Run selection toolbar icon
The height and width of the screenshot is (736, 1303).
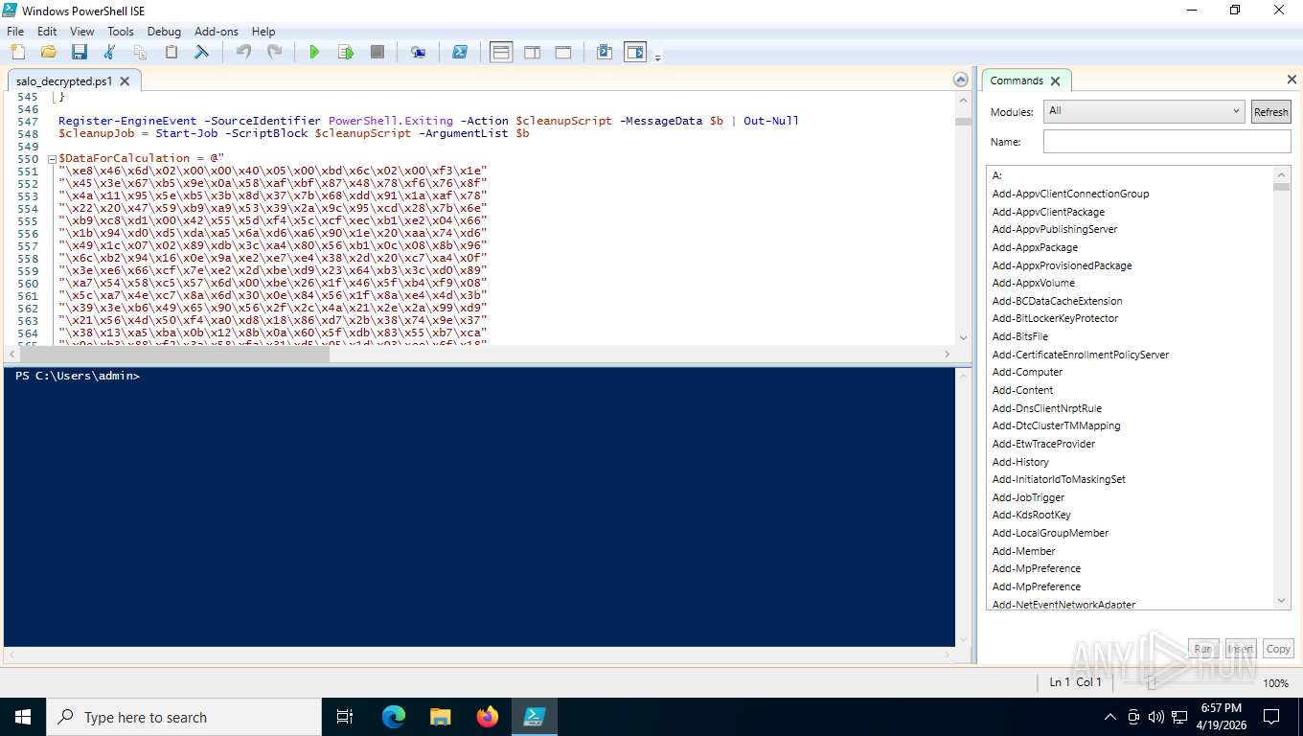click(x=346, y=52)
